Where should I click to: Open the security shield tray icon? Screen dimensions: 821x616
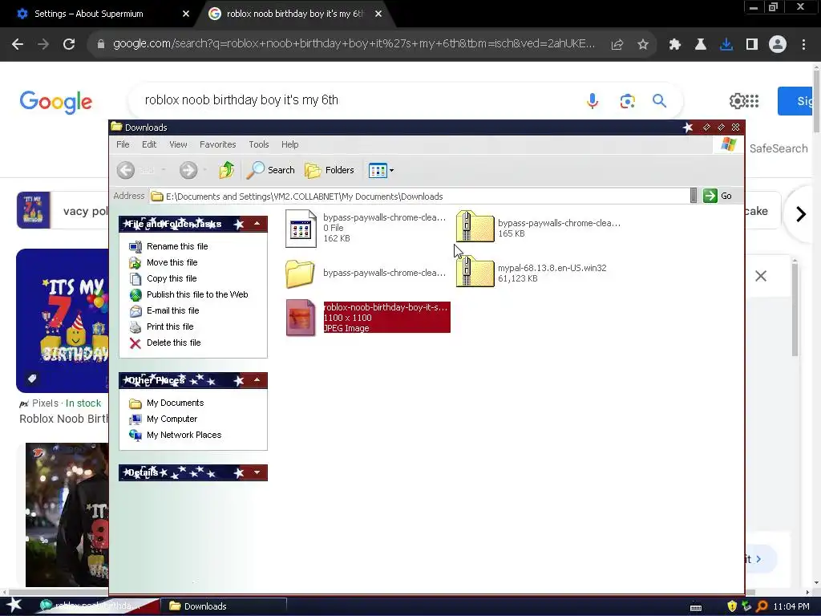pyautogui.click(x=732, y=606)
